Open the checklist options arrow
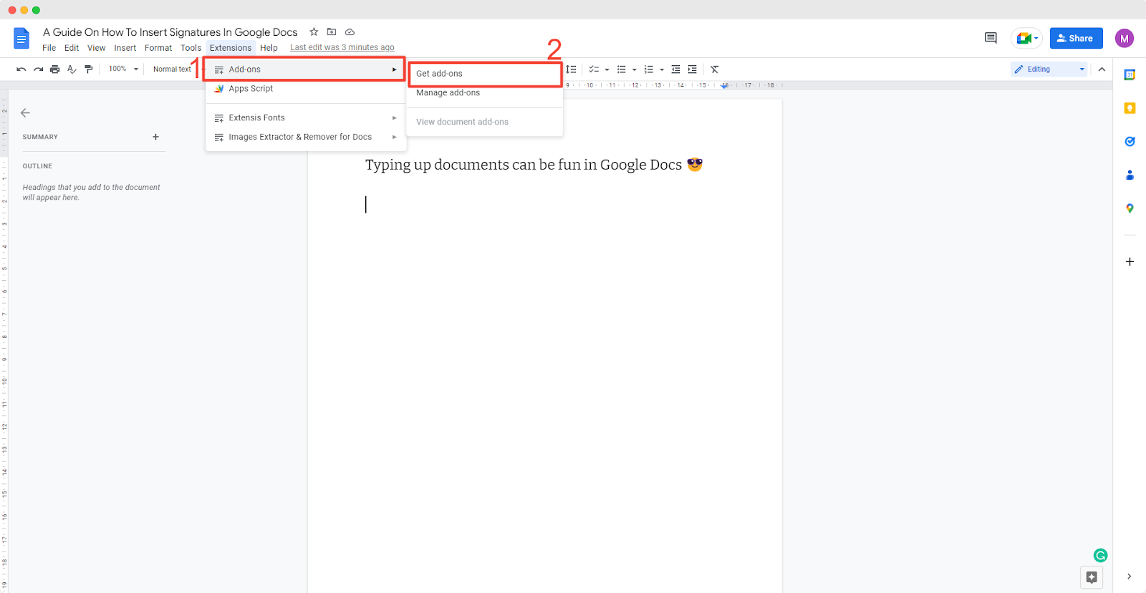This screenshot has height=593, width=1146. pyautogui.click(x=607, y=69)
